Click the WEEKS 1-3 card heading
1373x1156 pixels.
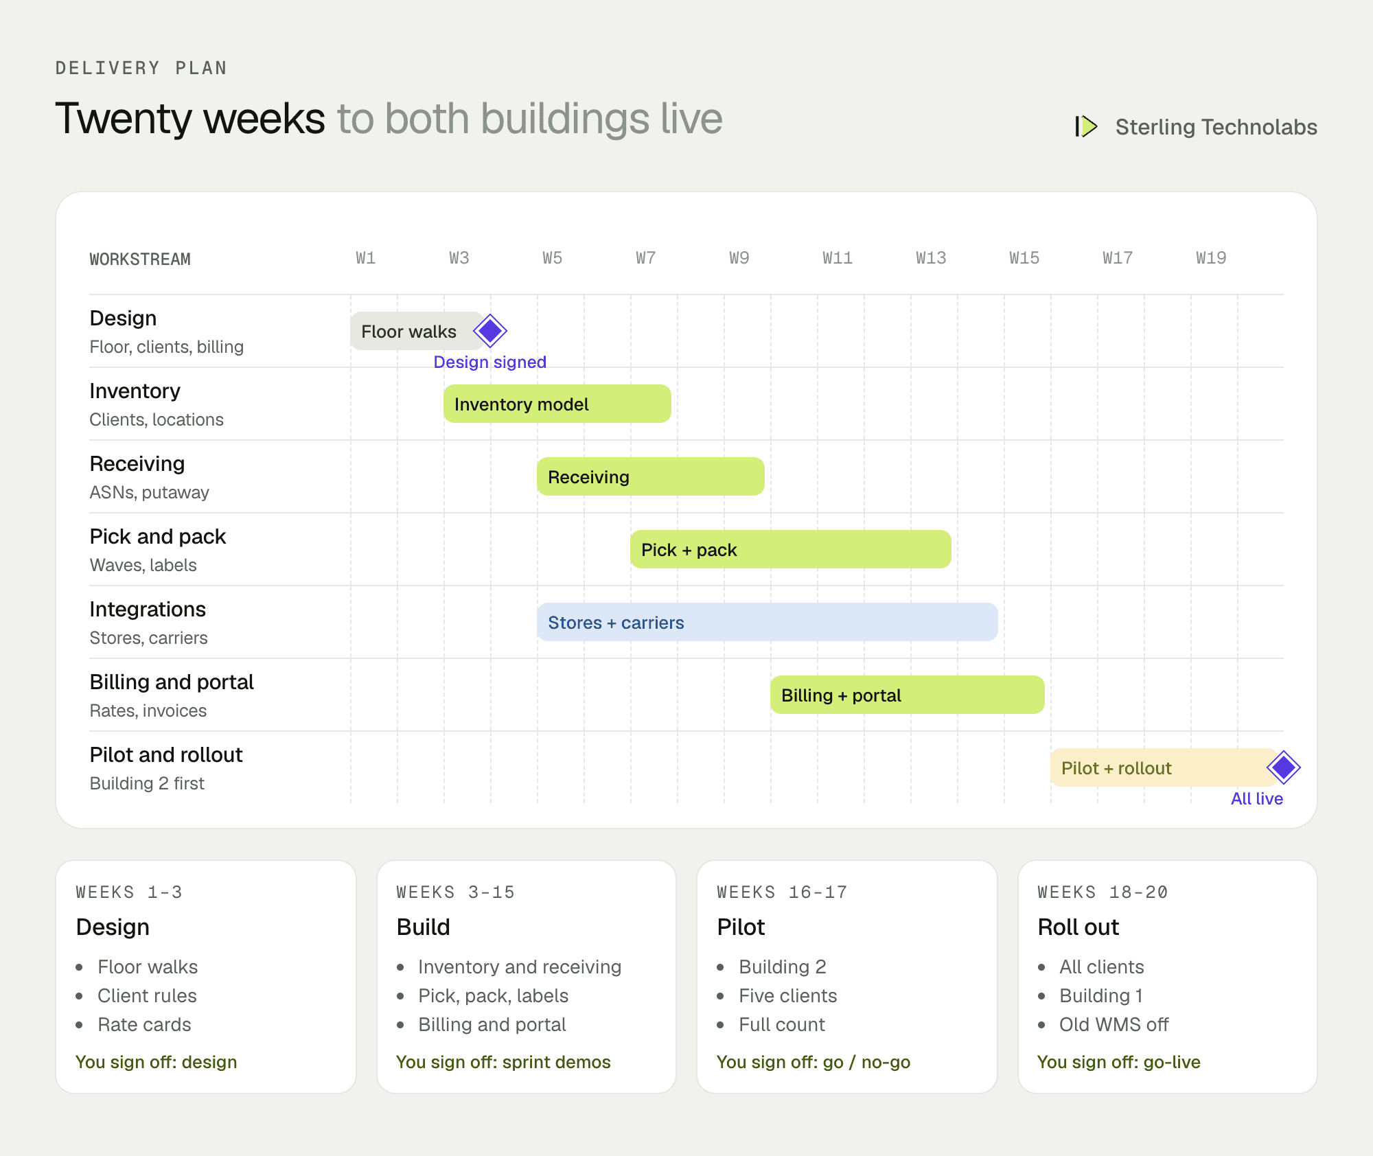coord(129,892)
